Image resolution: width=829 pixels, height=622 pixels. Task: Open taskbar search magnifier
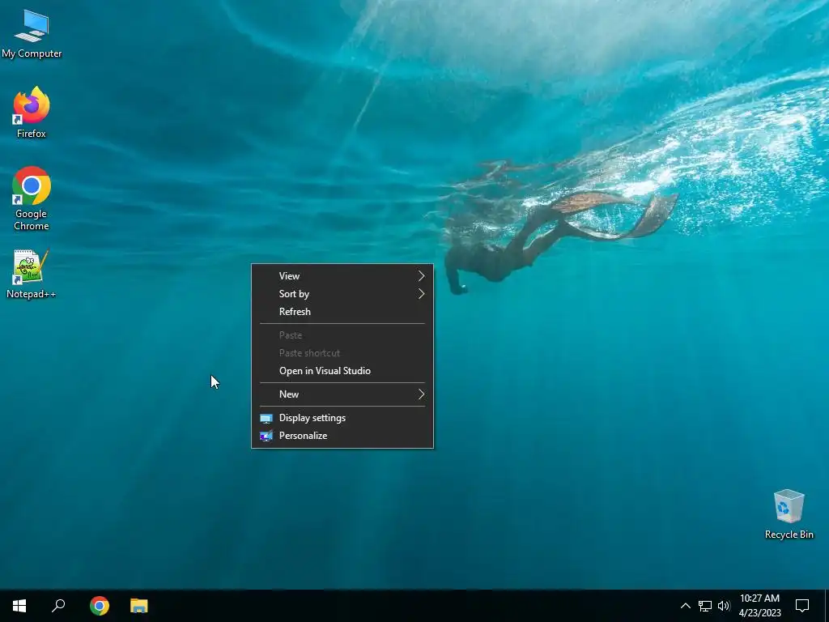[x=58, y=606]
